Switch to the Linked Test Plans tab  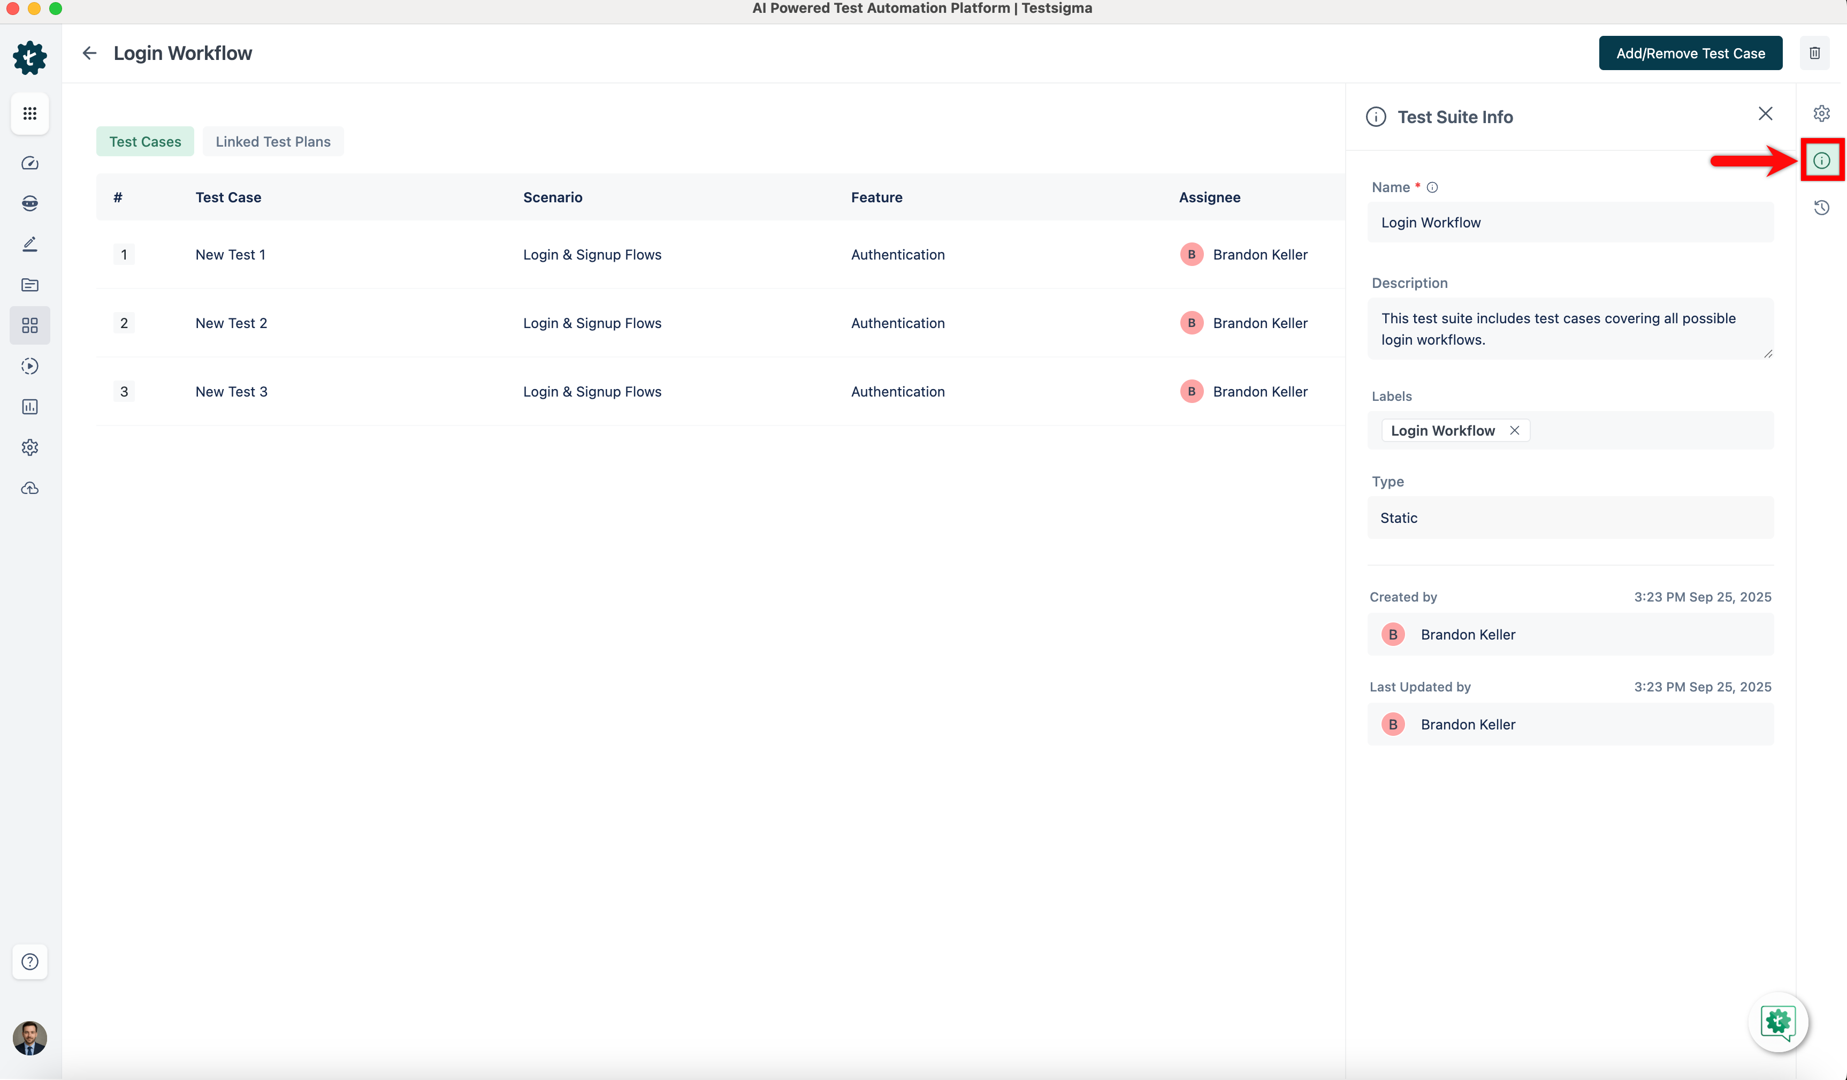[272, 141]
